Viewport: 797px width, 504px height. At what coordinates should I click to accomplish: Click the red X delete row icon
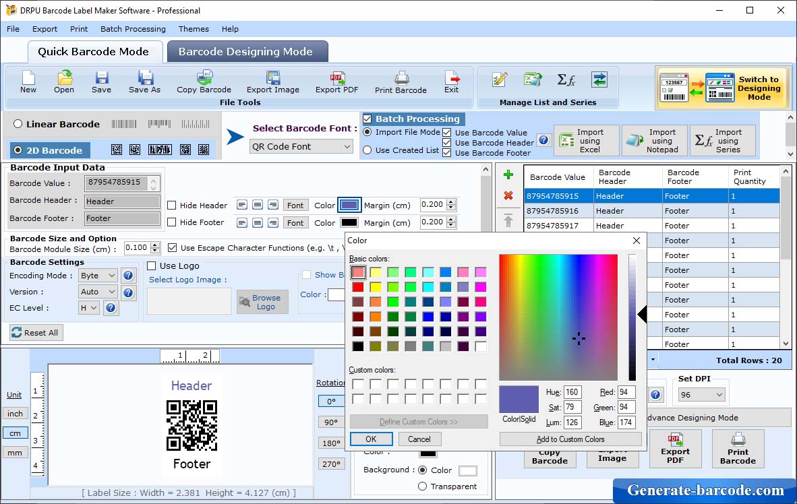[x=508, y=195]
